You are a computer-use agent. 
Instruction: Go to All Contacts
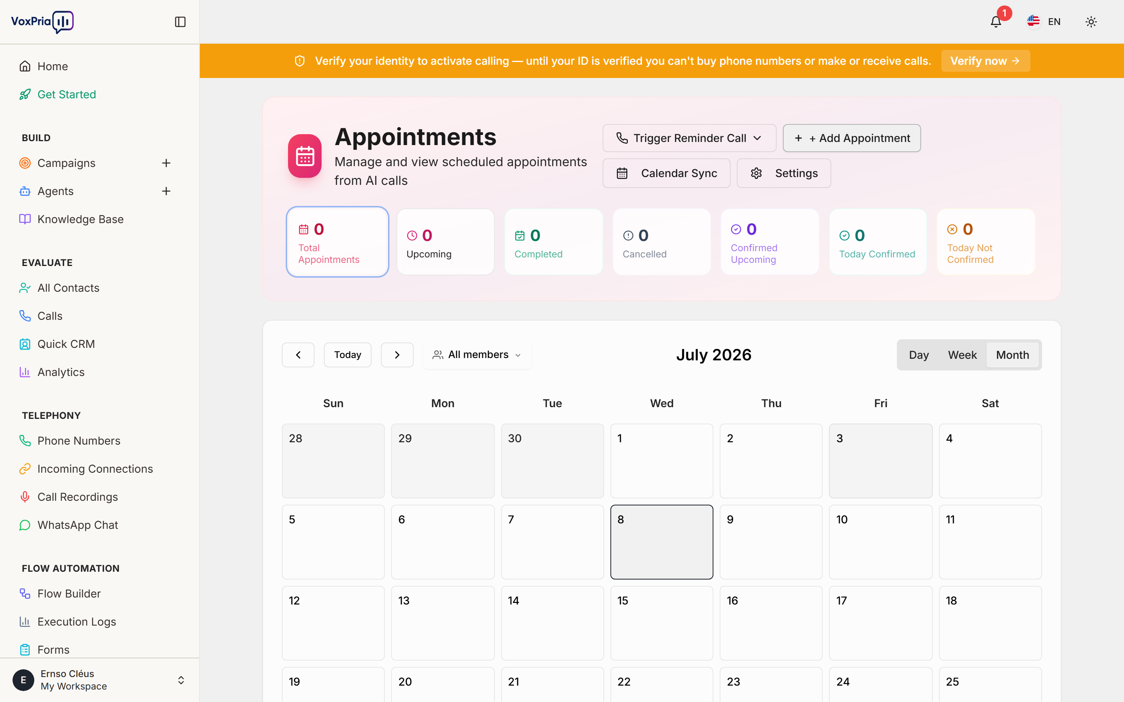99,288
